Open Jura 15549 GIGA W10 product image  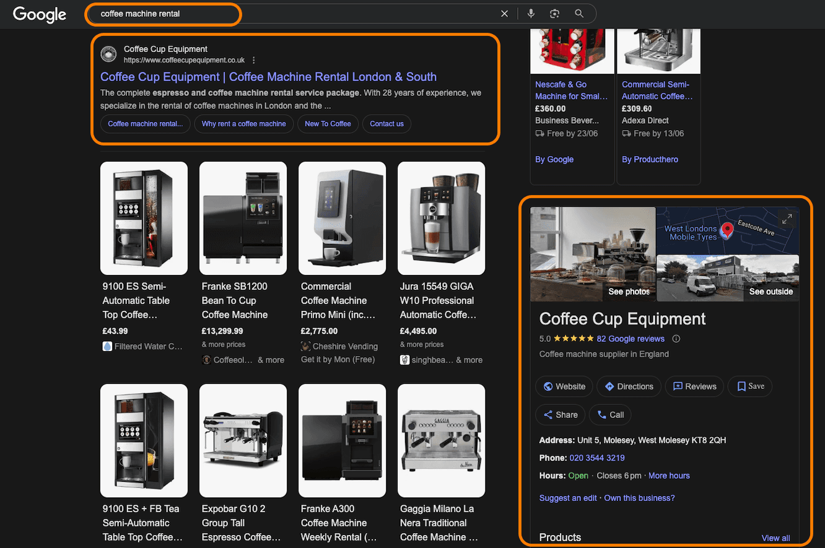pos(441,218)
